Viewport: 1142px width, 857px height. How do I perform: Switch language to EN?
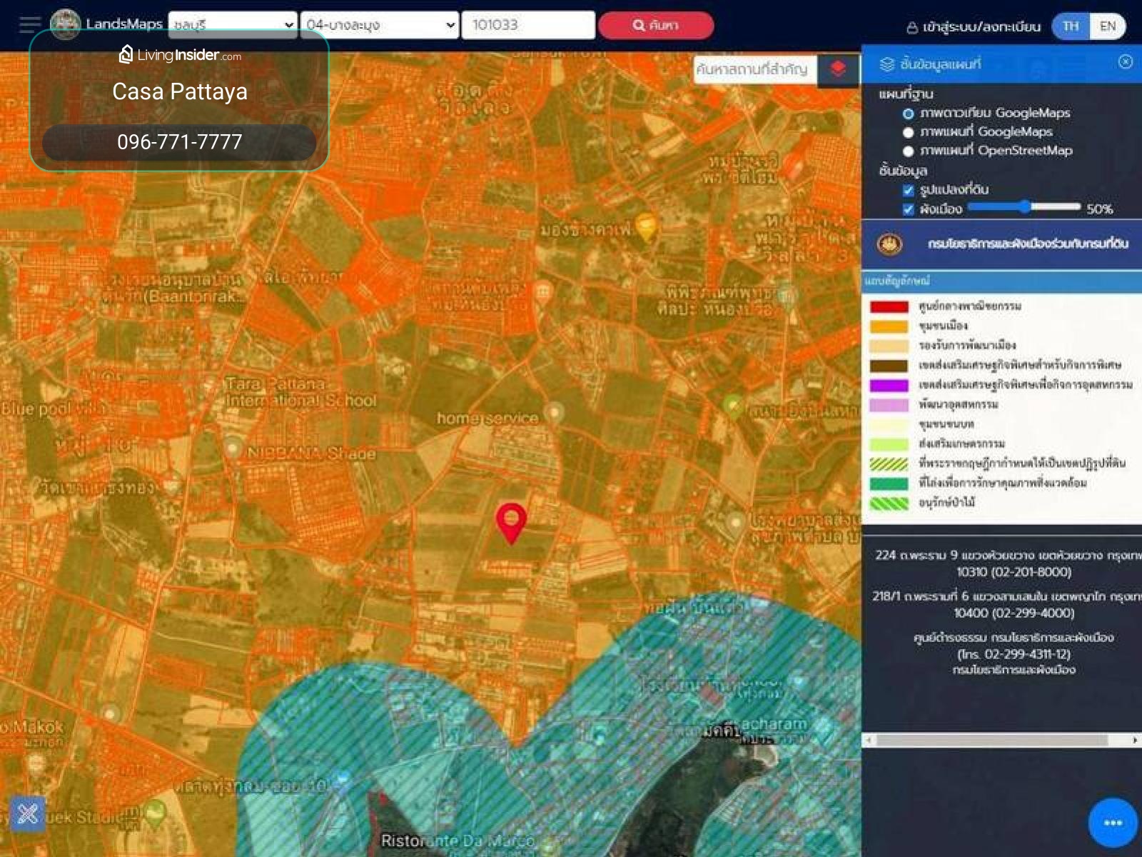click(x=1107, y=26)
